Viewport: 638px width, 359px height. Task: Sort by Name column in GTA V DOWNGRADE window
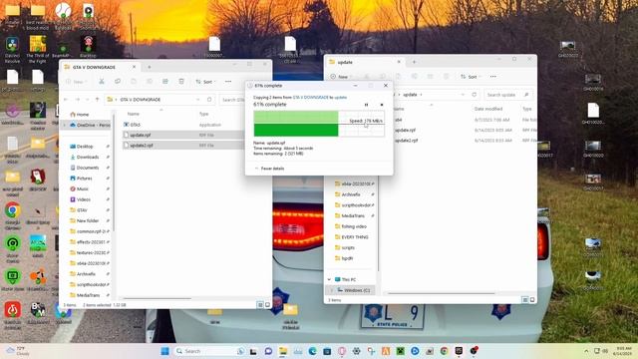coord(133,114)
